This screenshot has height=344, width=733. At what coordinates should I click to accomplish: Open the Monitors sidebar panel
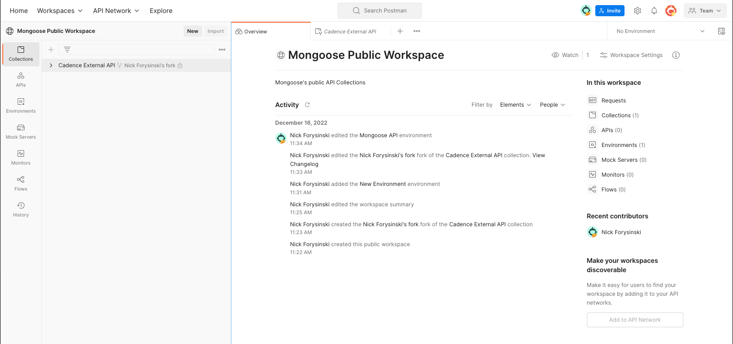(21, 157)
